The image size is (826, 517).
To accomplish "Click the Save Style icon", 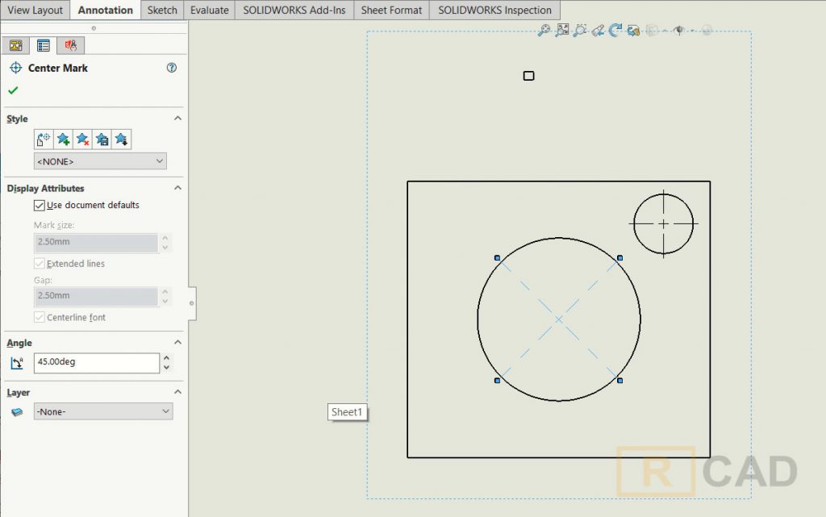I will (x=102, y=139).
